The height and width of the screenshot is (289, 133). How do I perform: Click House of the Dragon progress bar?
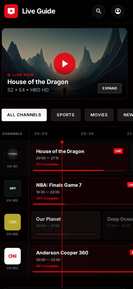(79, 171)
